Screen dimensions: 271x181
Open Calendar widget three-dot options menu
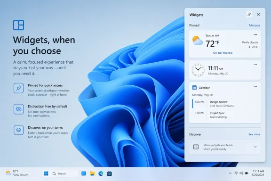click(x=255, y=87)
